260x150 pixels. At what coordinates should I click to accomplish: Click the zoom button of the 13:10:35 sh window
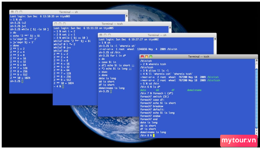[x=21, y=12]
